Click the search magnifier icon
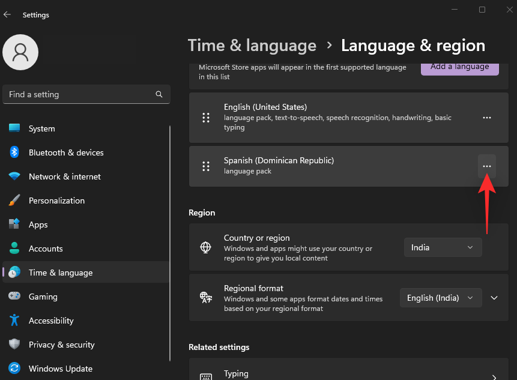The image size is (517, 380). tap(159, 94)
